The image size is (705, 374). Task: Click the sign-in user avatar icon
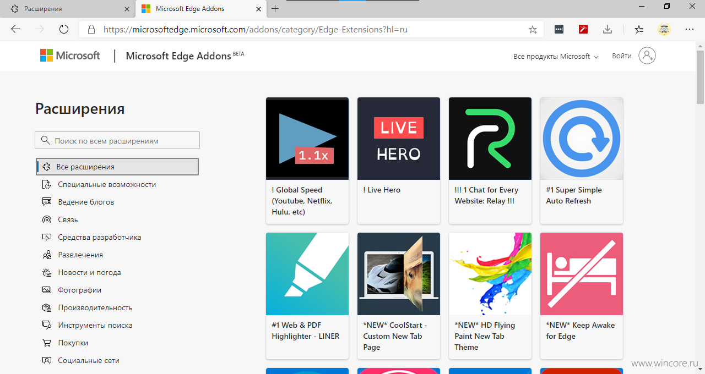(x=647, y=56)
